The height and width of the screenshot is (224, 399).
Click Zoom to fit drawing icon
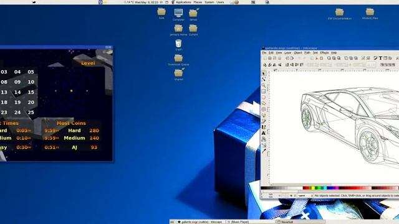coord(334,58)
